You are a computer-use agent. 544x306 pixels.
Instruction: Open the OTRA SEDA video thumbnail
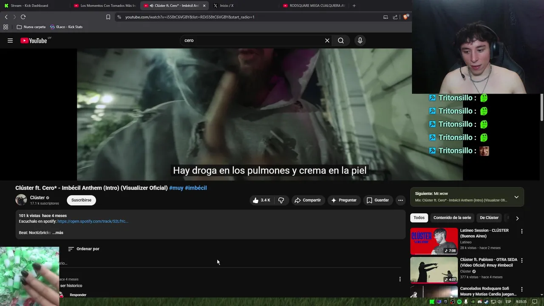coord(434,270)
